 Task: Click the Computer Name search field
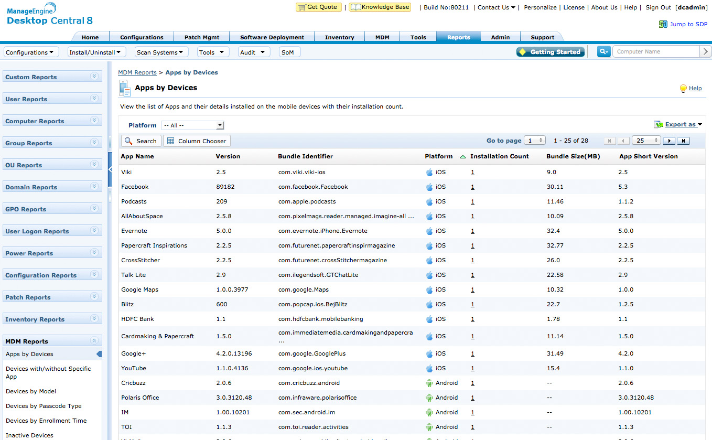click(x=655, y=51)
